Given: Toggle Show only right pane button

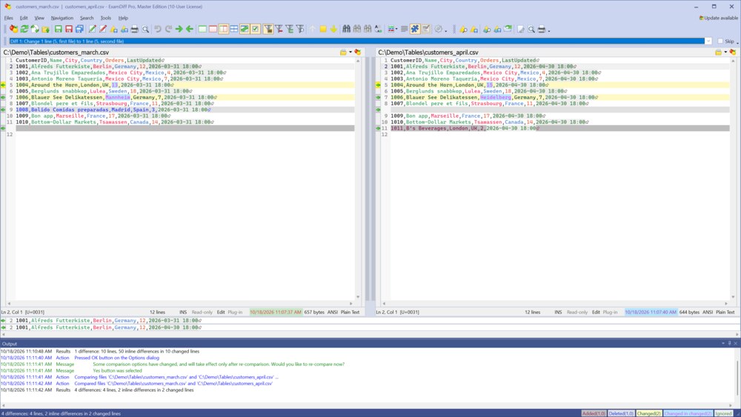Looking at the screenshot, I should [213, 30].
